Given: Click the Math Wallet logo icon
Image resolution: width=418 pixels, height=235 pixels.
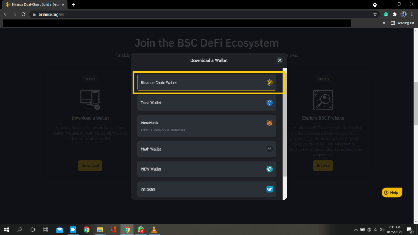Looking at the screenshot, I should click(269, 149).
